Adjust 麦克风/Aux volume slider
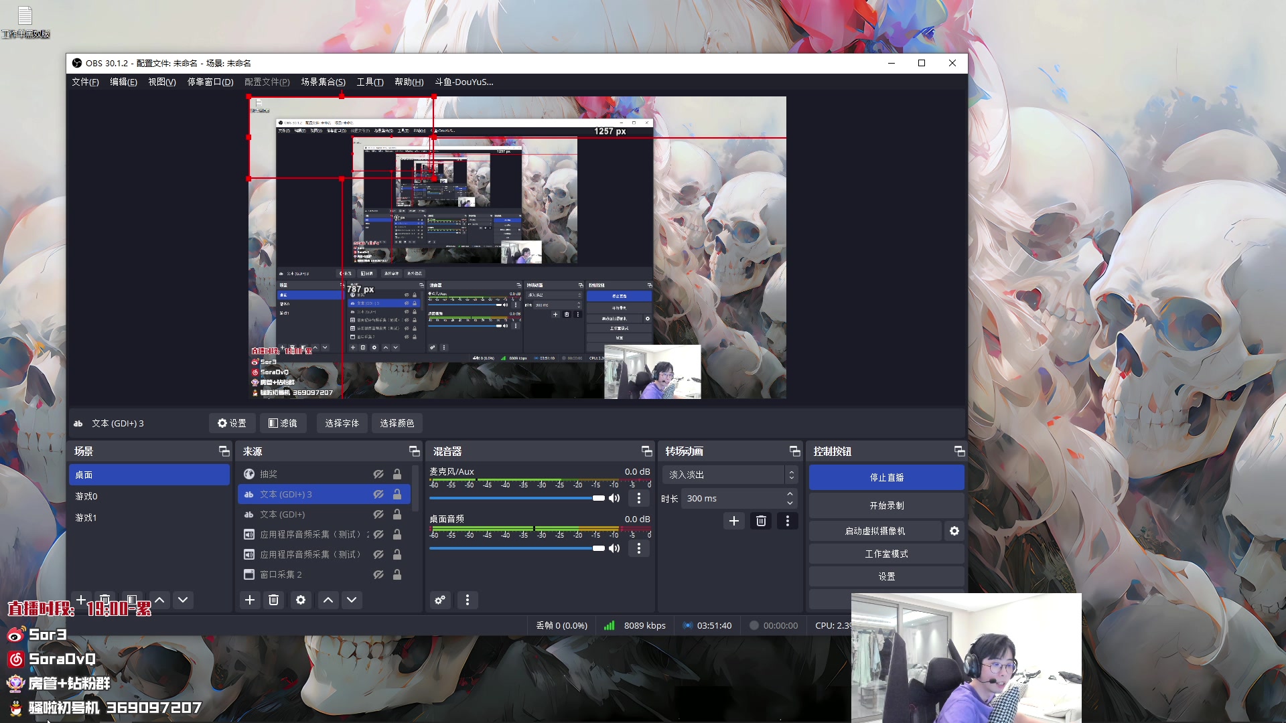Screen dimensions: 1286x723 (x=517, y=498)
